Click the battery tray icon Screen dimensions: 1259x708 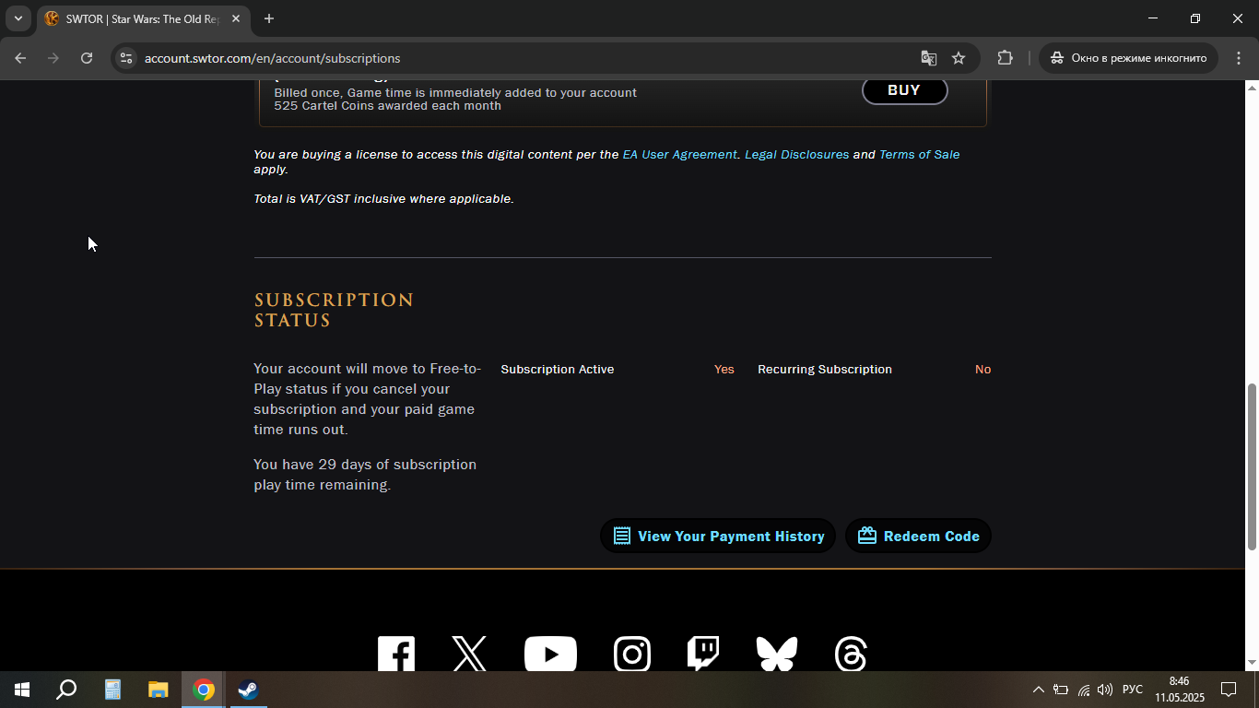[1061, 690]
